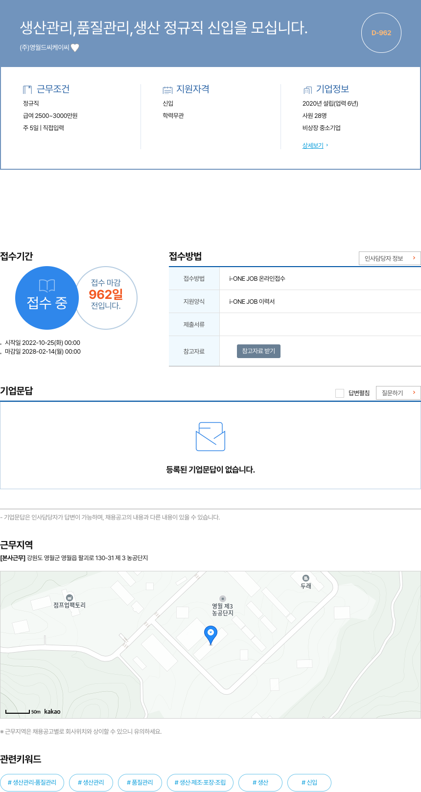The image size is (421, 792).
Task: Toggle the 답변펼침 checkbox
Action: [x=340, y=393]
